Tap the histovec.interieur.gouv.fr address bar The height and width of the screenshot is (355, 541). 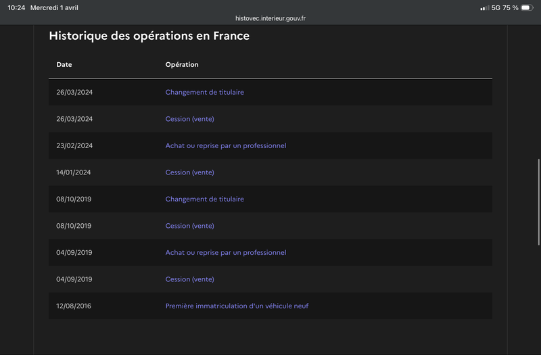coord(270,19)
